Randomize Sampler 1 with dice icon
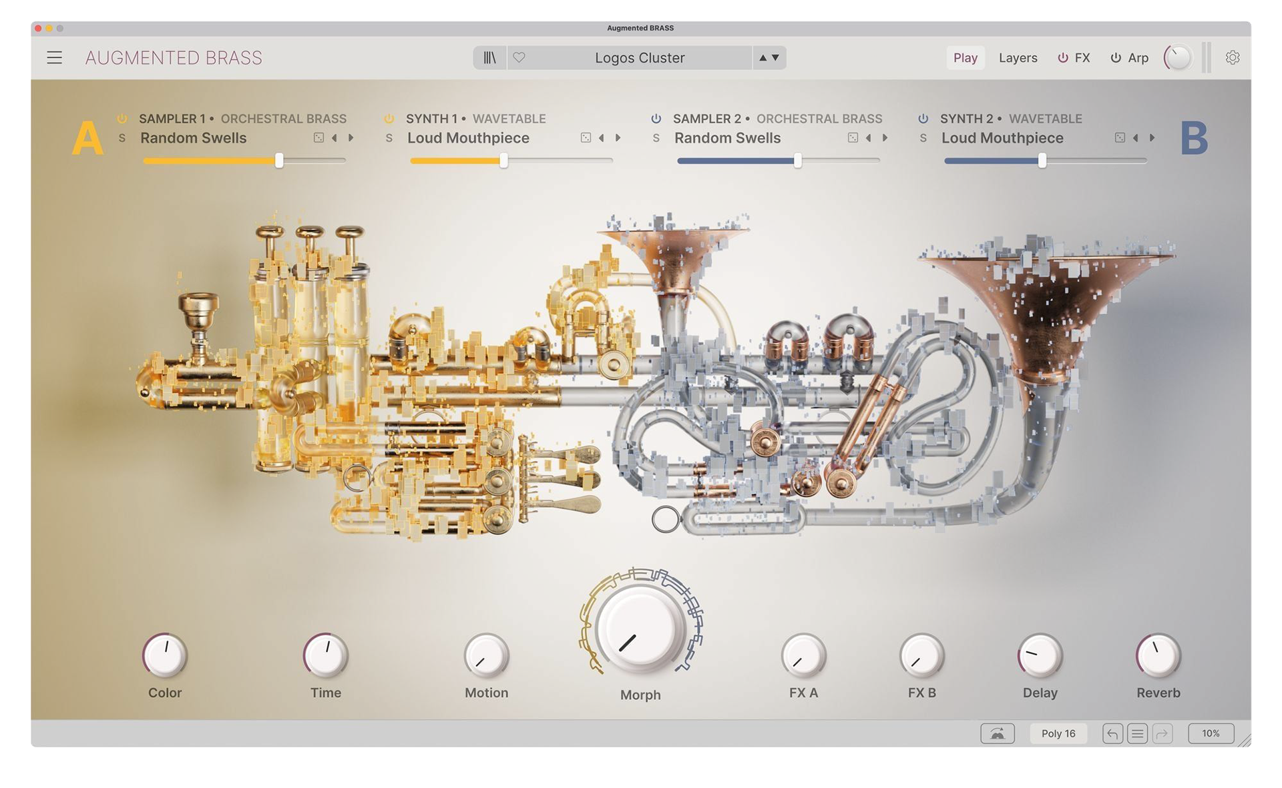The width and height of the screenshot is (1282, 788). pos(318,137)
